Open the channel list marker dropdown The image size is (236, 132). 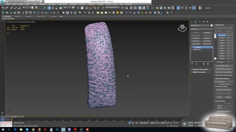click(x=223, y=28)
